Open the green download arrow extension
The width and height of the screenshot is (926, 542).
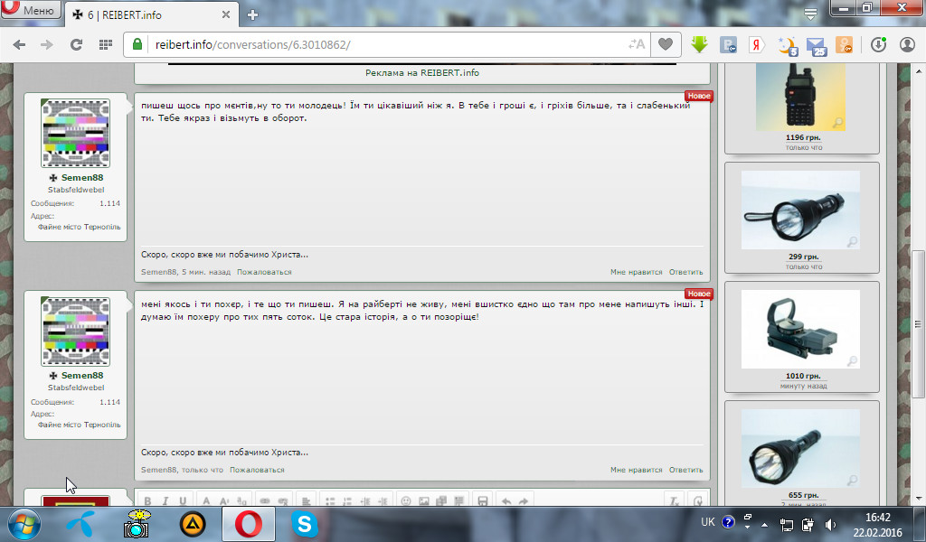pos(699,45)
